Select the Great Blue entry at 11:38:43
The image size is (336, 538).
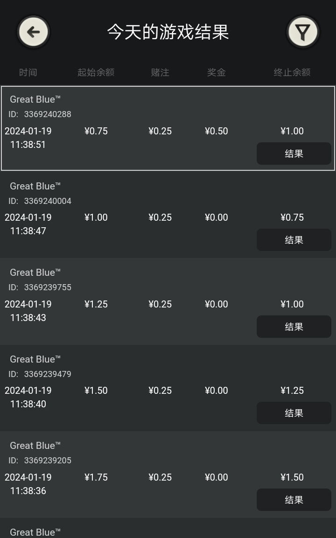point(168,301)
